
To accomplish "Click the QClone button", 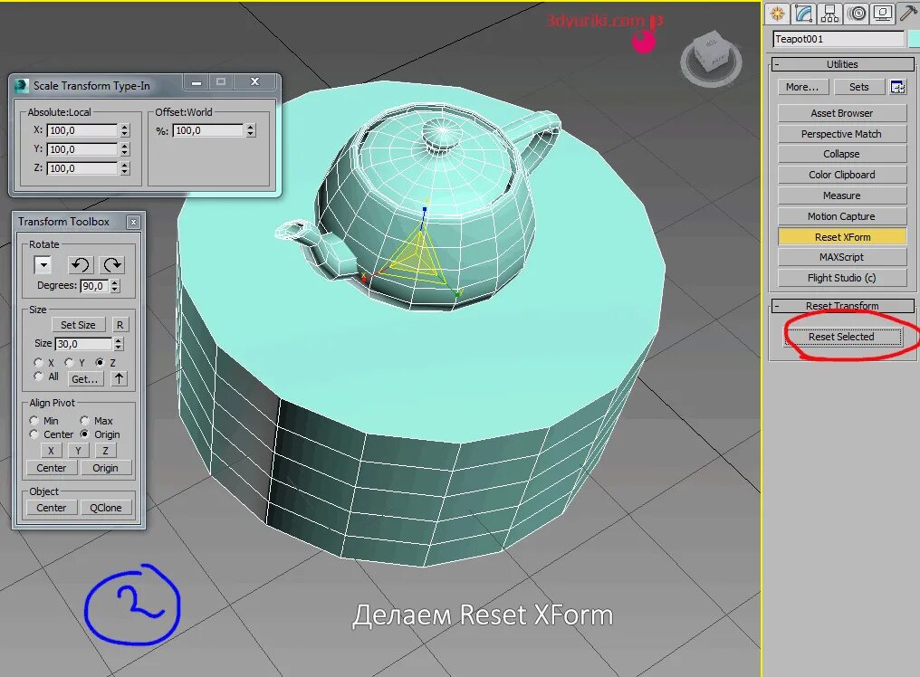I will tap(106, 508).
